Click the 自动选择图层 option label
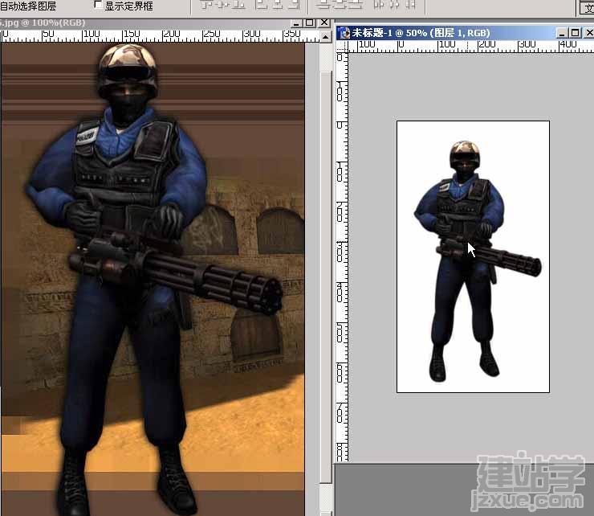The height and width of the screenshot is (516, 594). [28, 6]
